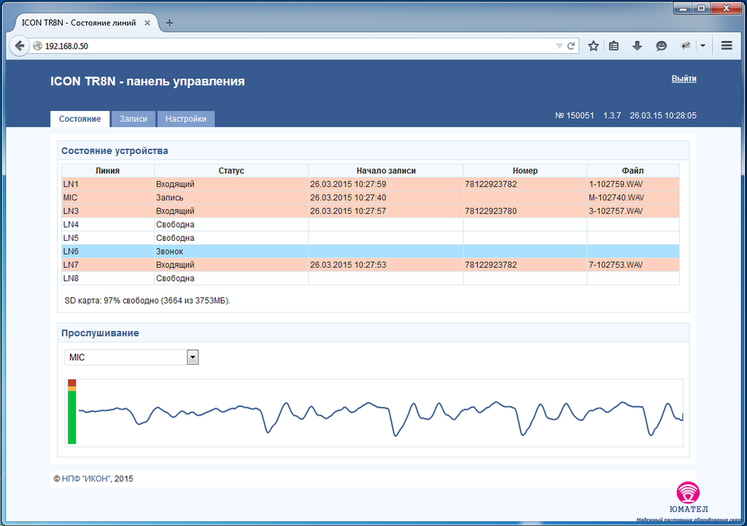
Task: Open the Записи tab
Action: 133,119
